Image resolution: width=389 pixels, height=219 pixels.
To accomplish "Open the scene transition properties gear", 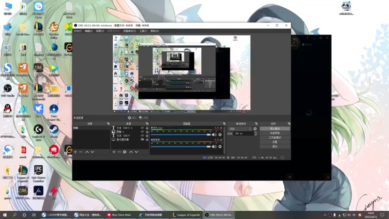I will [x=255, y=128].
